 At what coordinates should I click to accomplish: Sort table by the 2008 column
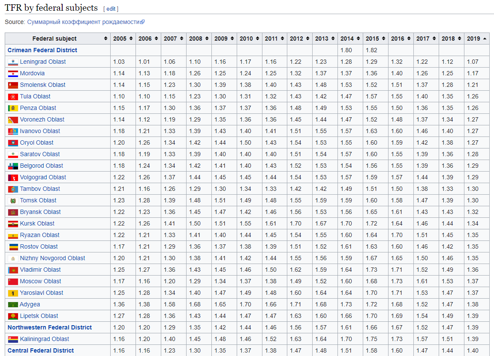(199, 39)
